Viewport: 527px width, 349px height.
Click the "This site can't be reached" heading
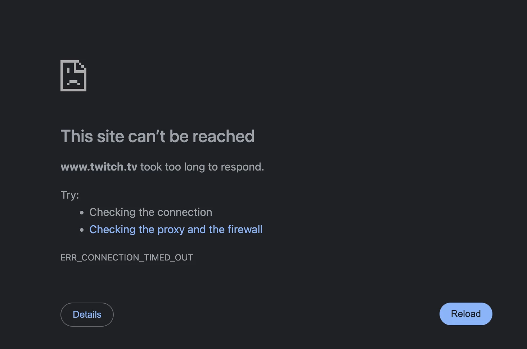tap(157, 136)
